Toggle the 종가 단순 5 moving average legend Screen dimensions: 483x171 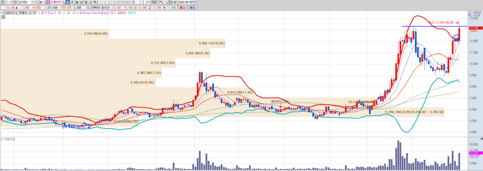(49, 13)
